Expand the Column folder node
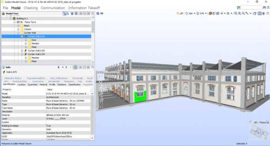270x146 pixels. [18, 29]
